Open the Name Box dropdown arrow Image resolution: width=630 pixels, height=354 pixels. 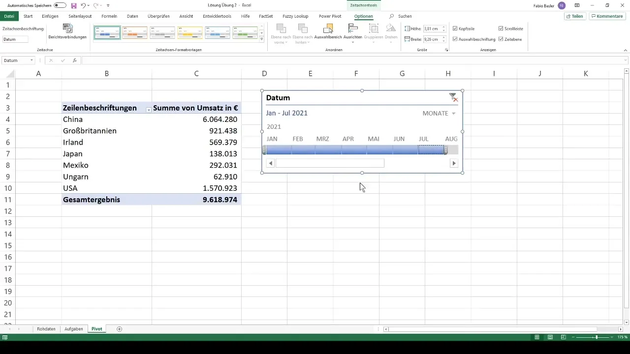pos(31,60)
